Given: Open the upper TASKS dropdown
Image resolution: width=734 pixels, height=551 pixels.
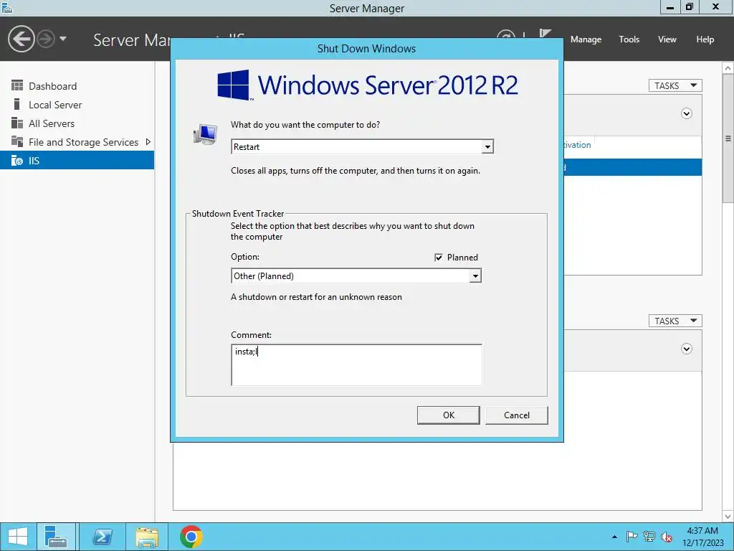Looking at the screenshot, I should click(675, 86).
